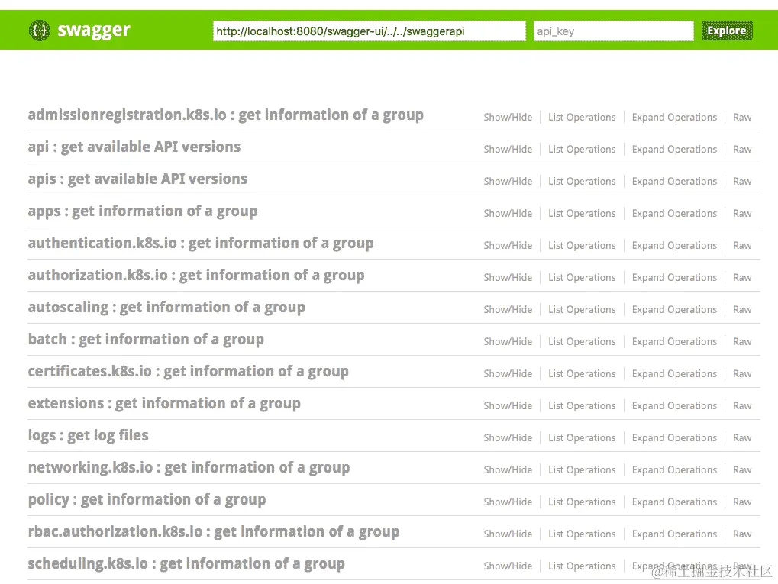List Operations for autoscaling
Screen dimensions: 778x584
(x=582, y=310)
